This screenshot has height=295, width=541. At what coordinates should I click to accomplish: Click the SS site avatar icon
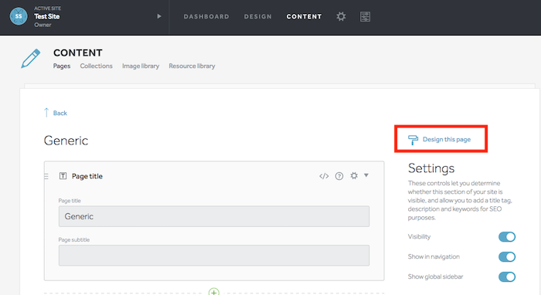[19, 16]
